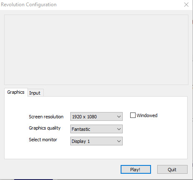Launch the game with Play!
193x180 pixels.
[x=136, y=170]
